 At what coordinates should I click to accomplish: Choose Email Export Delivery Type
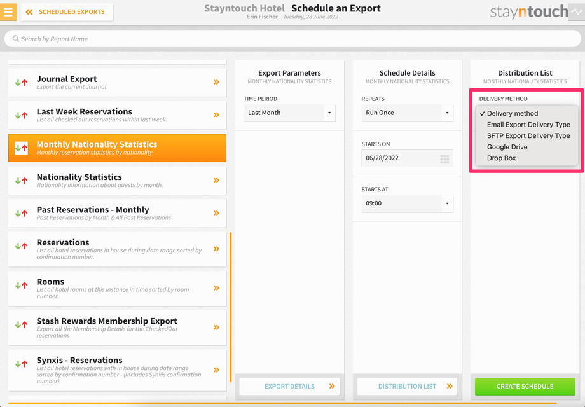526,125
